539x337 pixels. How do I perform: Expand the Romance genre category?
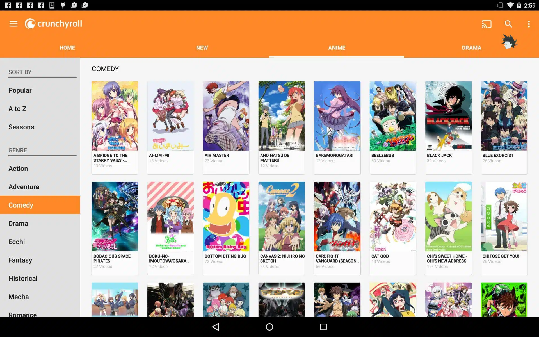22,315
